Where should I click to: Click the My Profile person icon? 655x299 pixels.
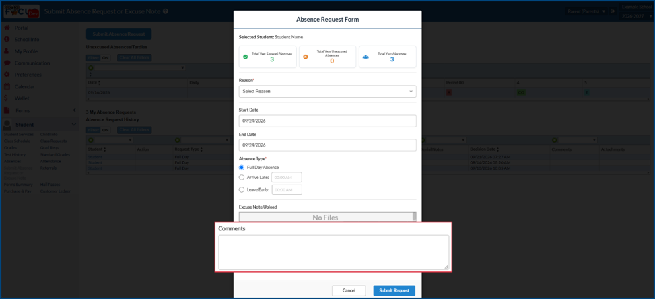pyautogui.click(x=7, y=51)
